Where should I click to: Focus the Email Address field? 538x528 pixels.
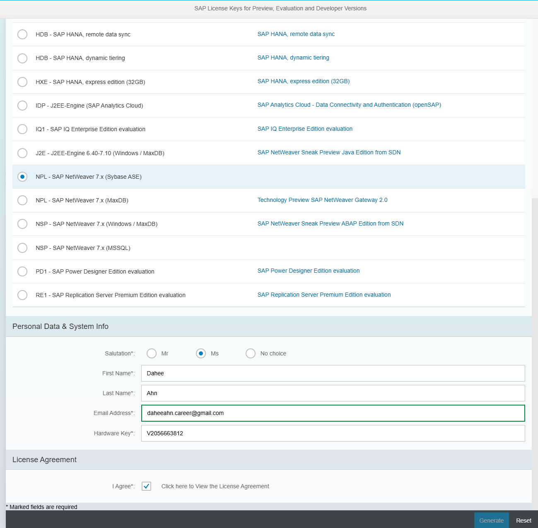pyautogui.click(x=333, y=413)
